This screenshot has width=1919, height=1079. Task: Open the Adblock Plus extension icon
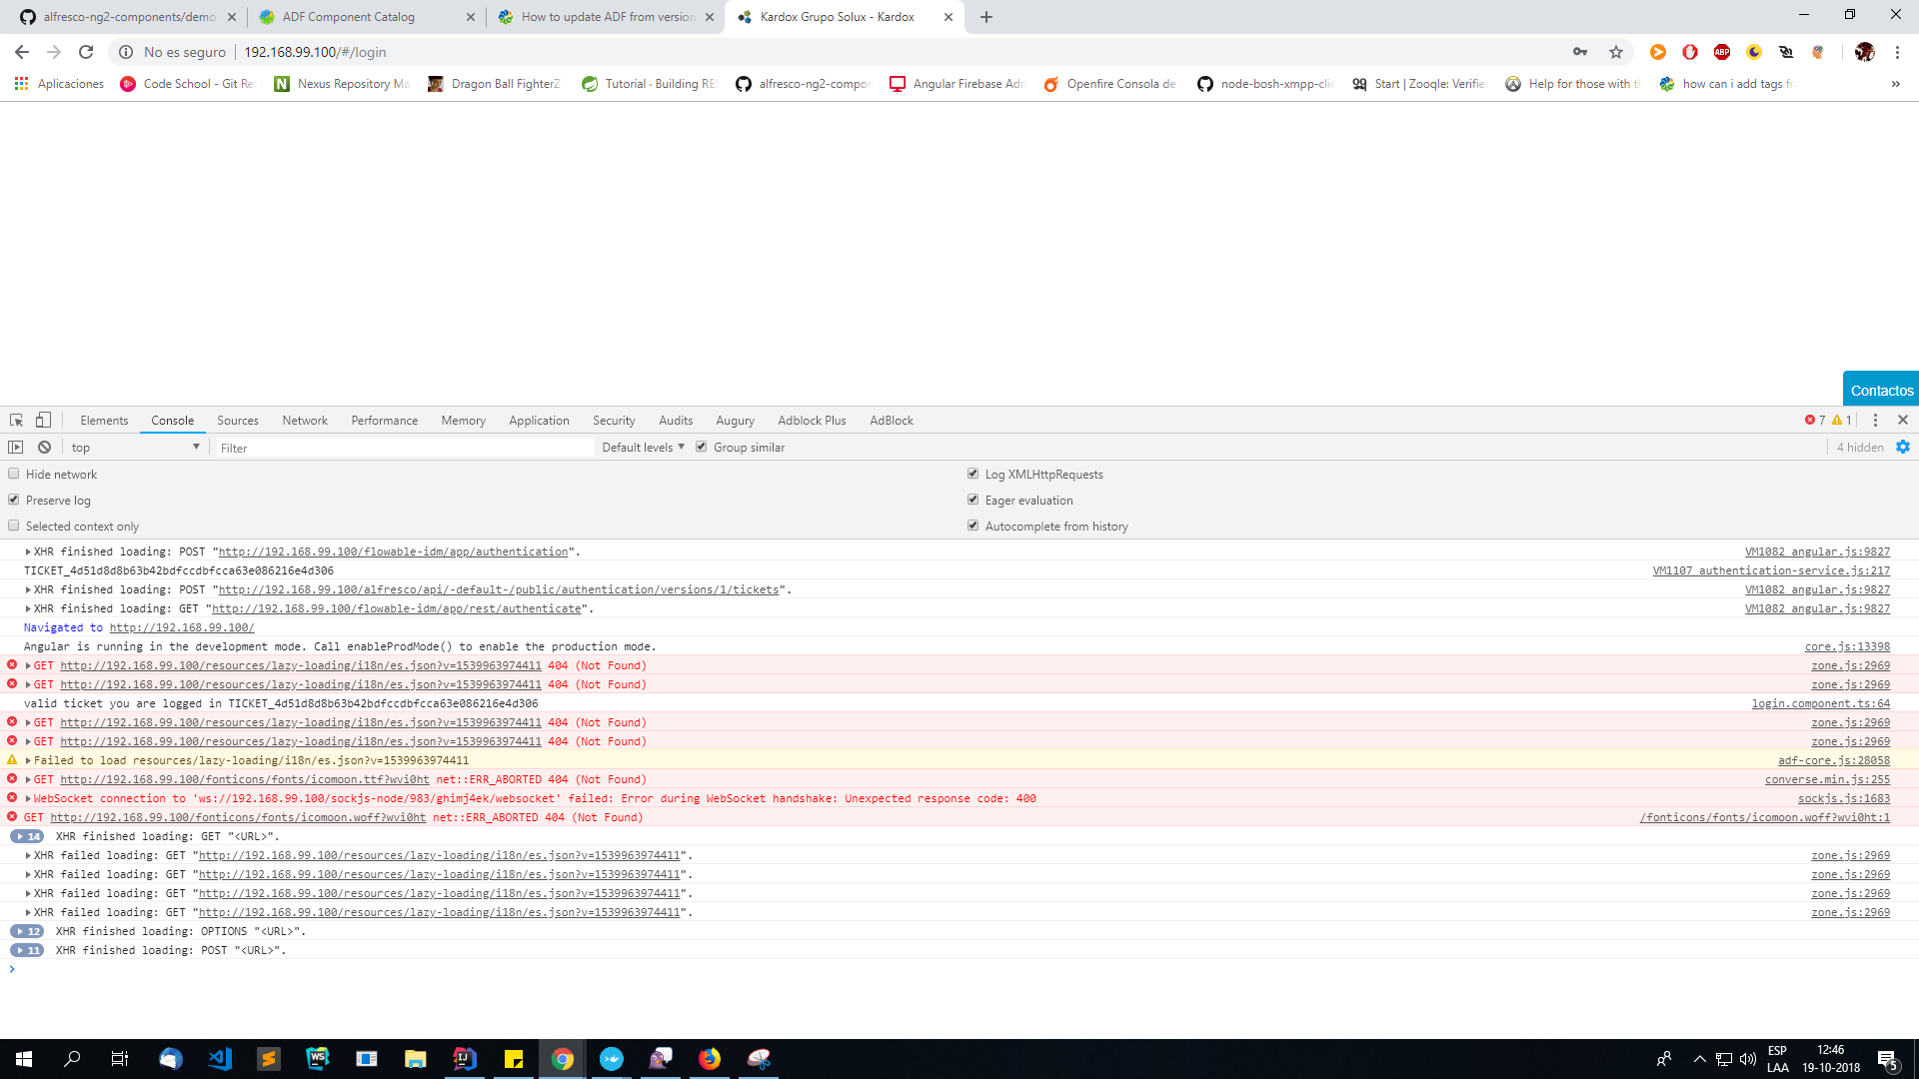click(x=1722, y=52)
